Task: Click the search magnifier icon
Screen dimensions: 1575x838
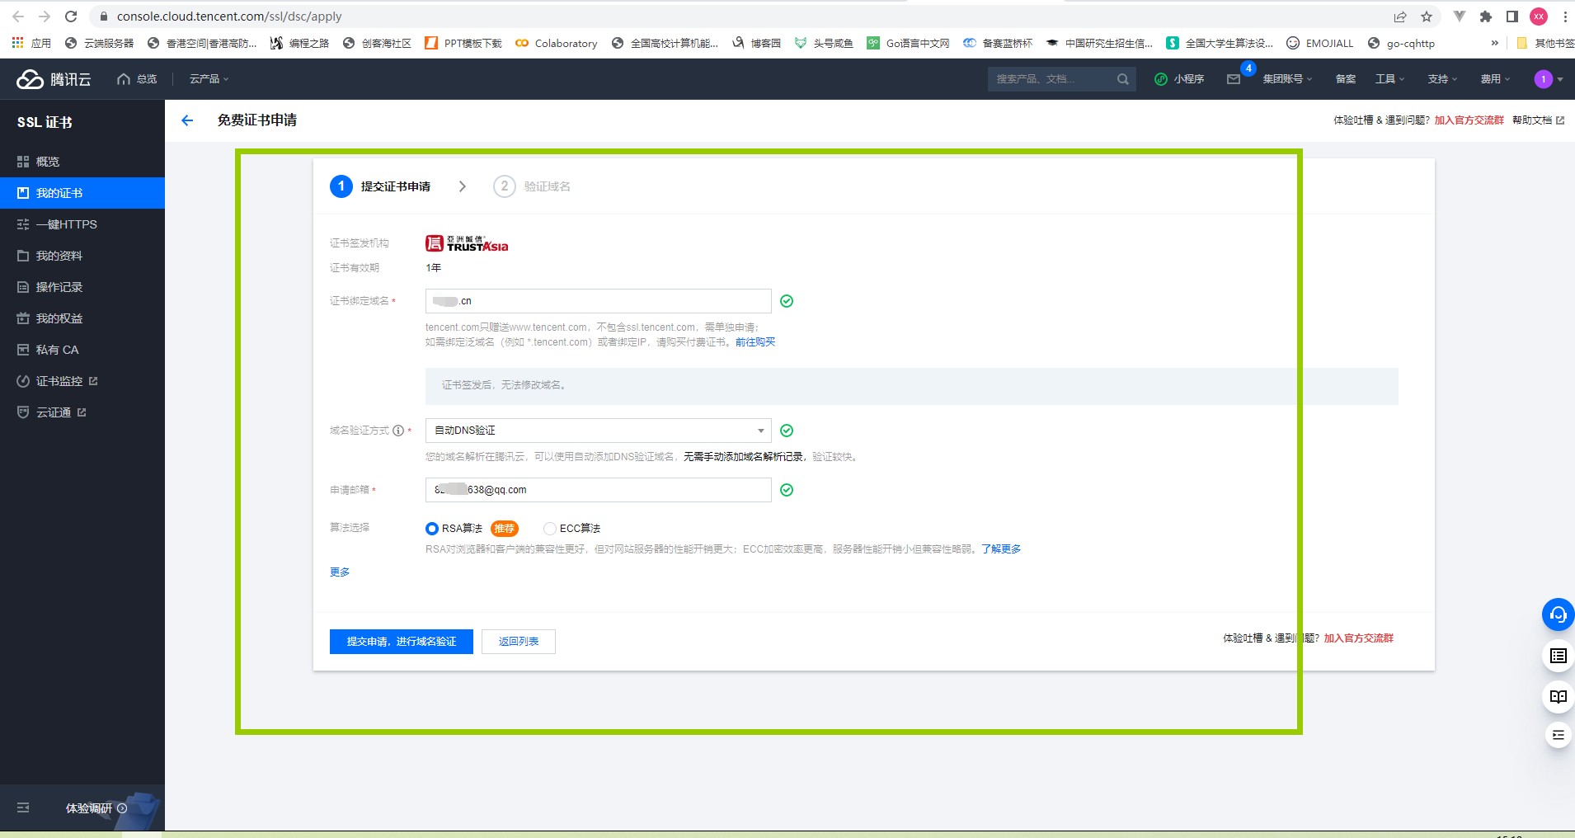Action: tap(1122, 79)
